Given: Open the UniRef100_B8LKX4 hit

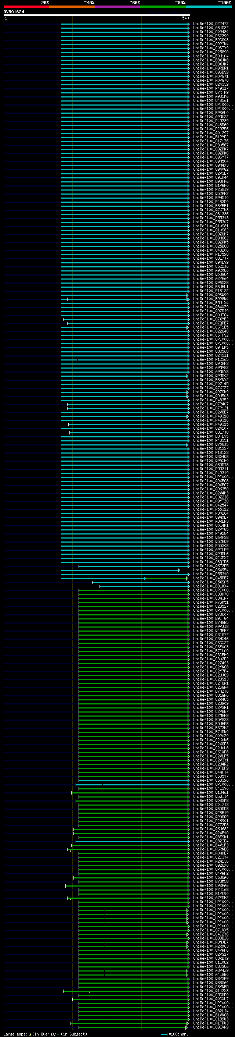Looking at the screenshot, I should (x=210, y=586).
